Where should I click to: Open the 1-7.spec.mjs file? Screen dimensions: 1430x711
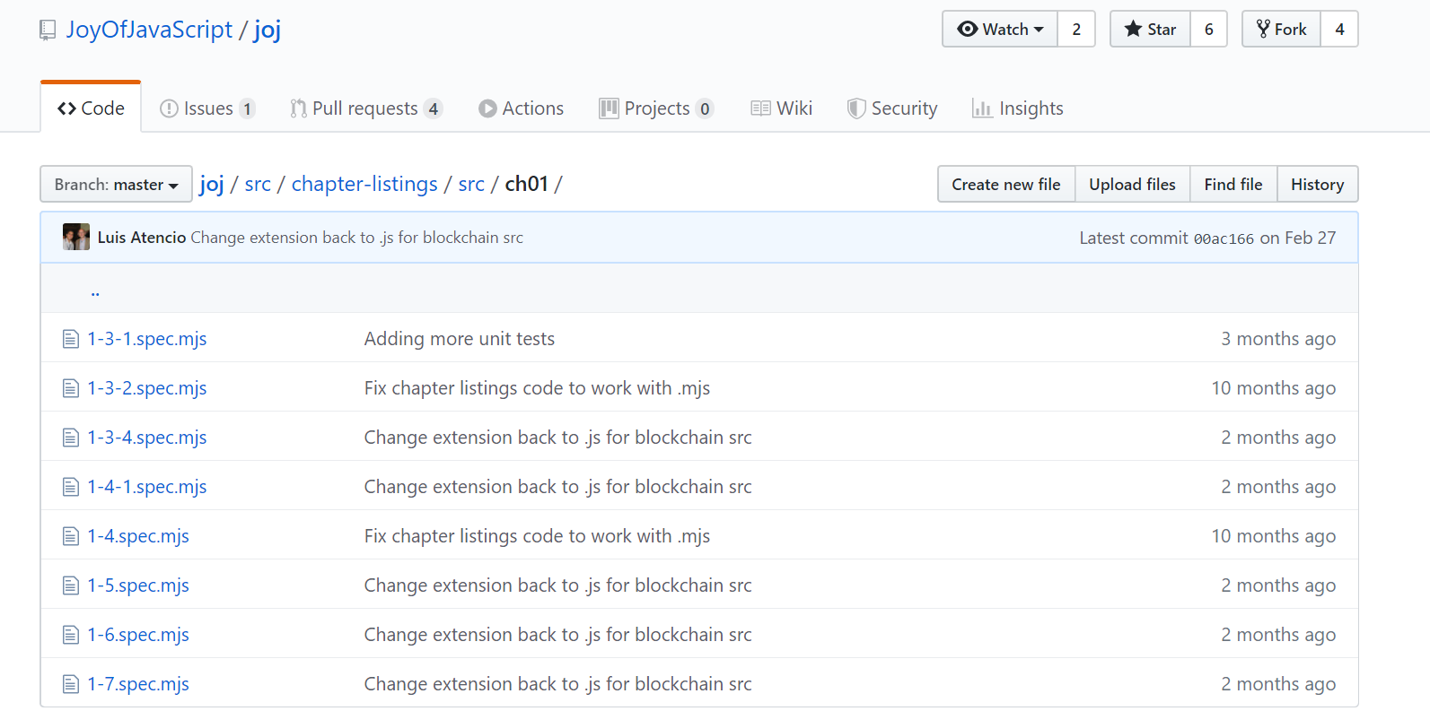pyautogui.click(x=138, y=684)
